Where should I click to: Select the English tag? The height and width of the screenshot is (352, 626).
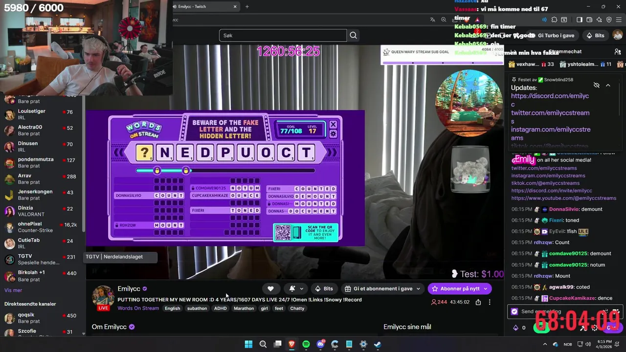click(x=172, y=308)
